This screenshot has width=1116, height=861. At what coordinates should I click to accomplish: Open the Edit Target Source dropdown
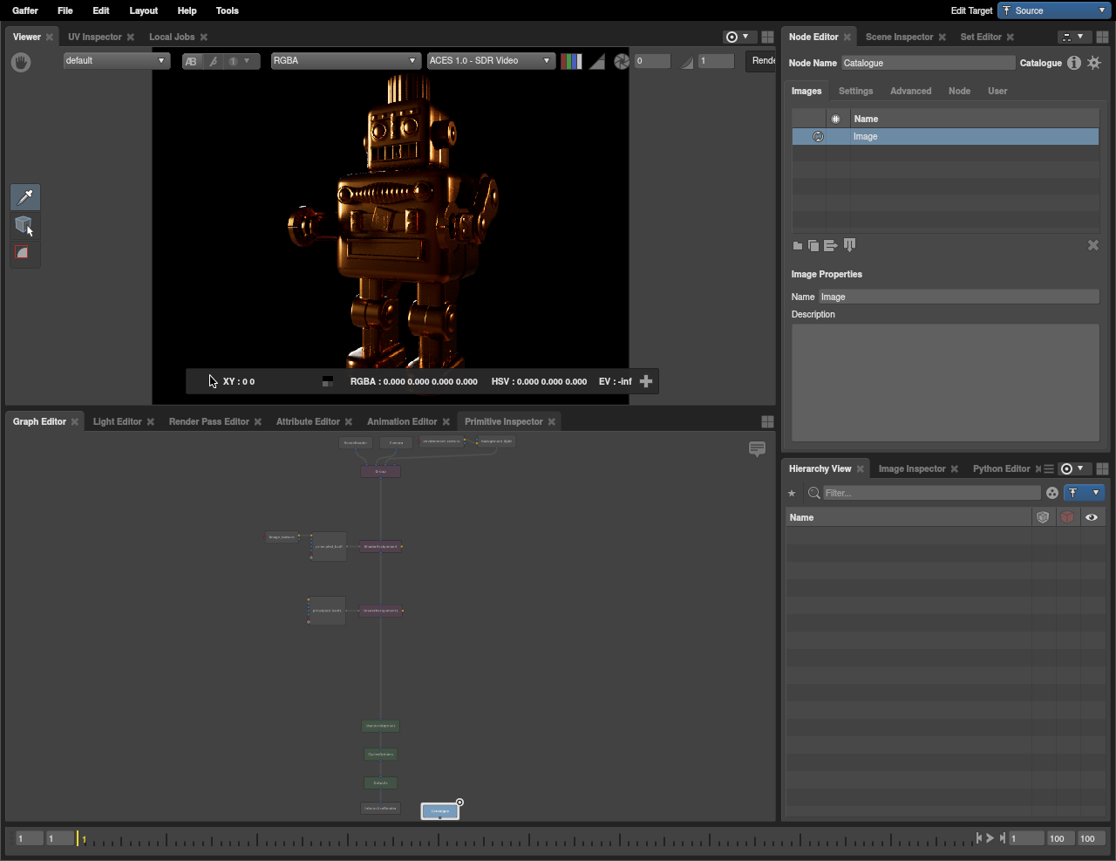(x=1053, y=10)
